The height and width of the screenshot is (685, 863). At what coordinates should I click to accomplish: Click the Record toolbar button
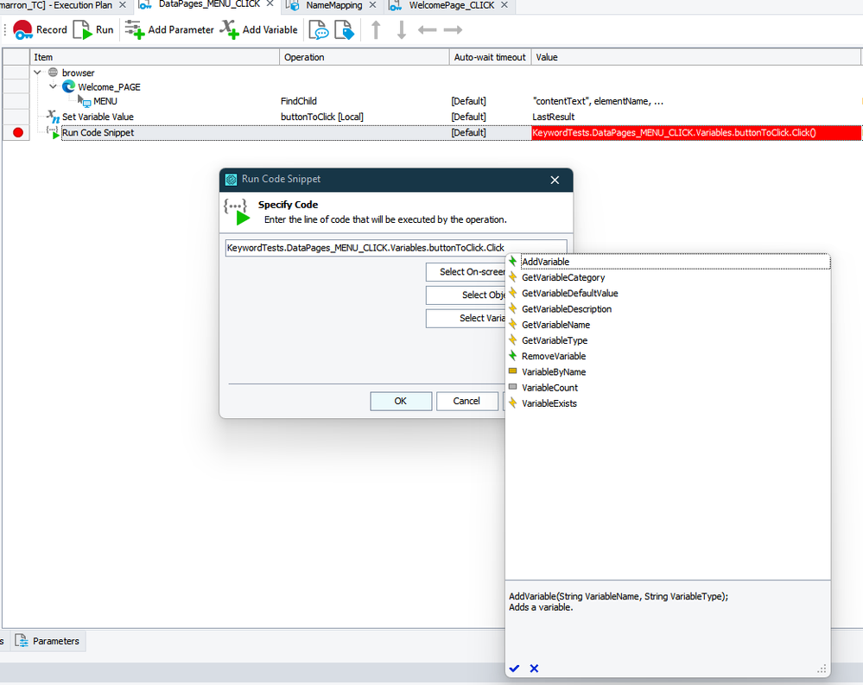click(x=40, y=29)
